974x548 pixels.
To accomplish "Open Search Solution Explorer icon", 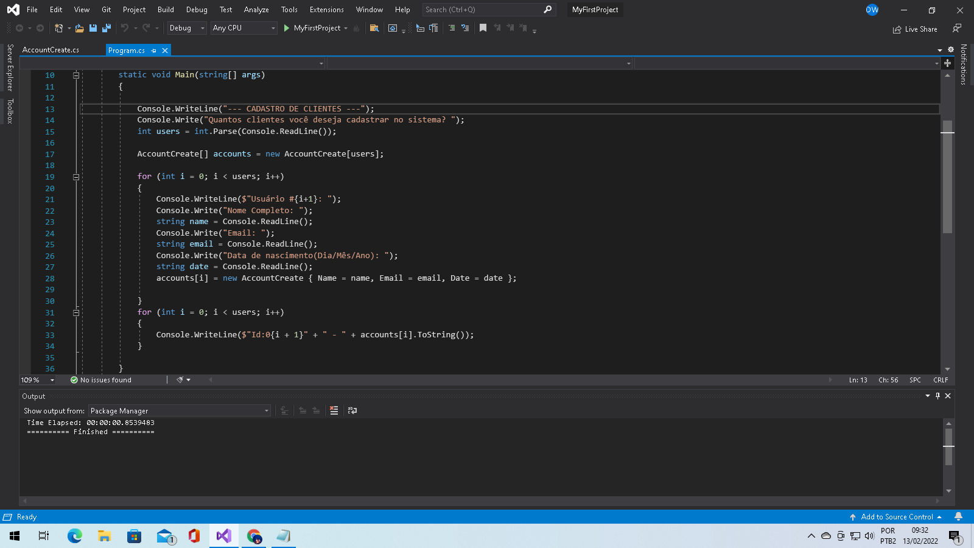I will (374, 28).
